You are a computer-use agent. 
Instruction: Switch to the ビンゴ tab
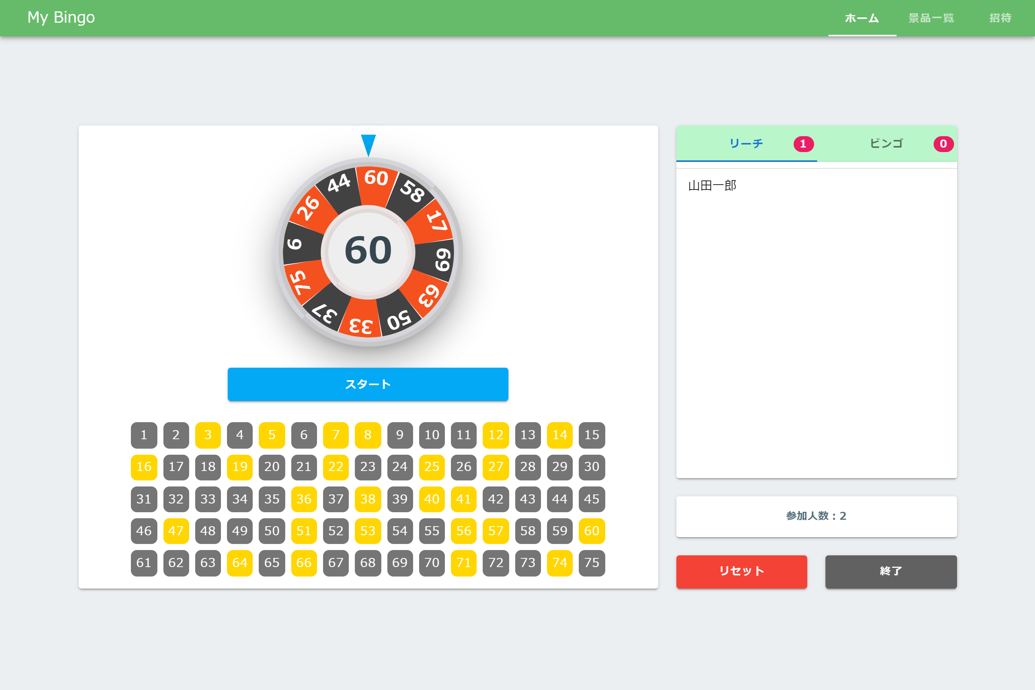click(887, 144)
